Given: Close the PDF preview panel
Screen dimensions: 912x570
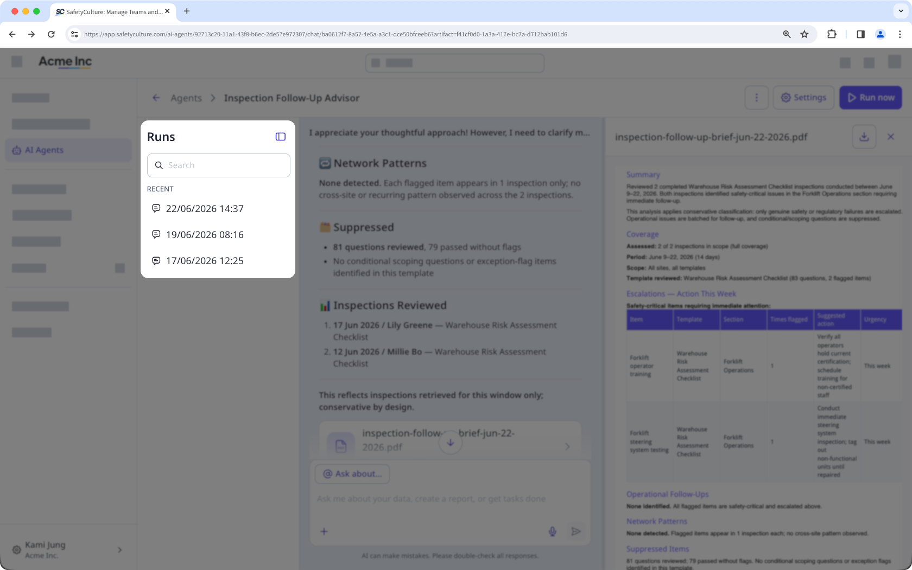Looking at the screenshot, I should click(x=891, y=137).
